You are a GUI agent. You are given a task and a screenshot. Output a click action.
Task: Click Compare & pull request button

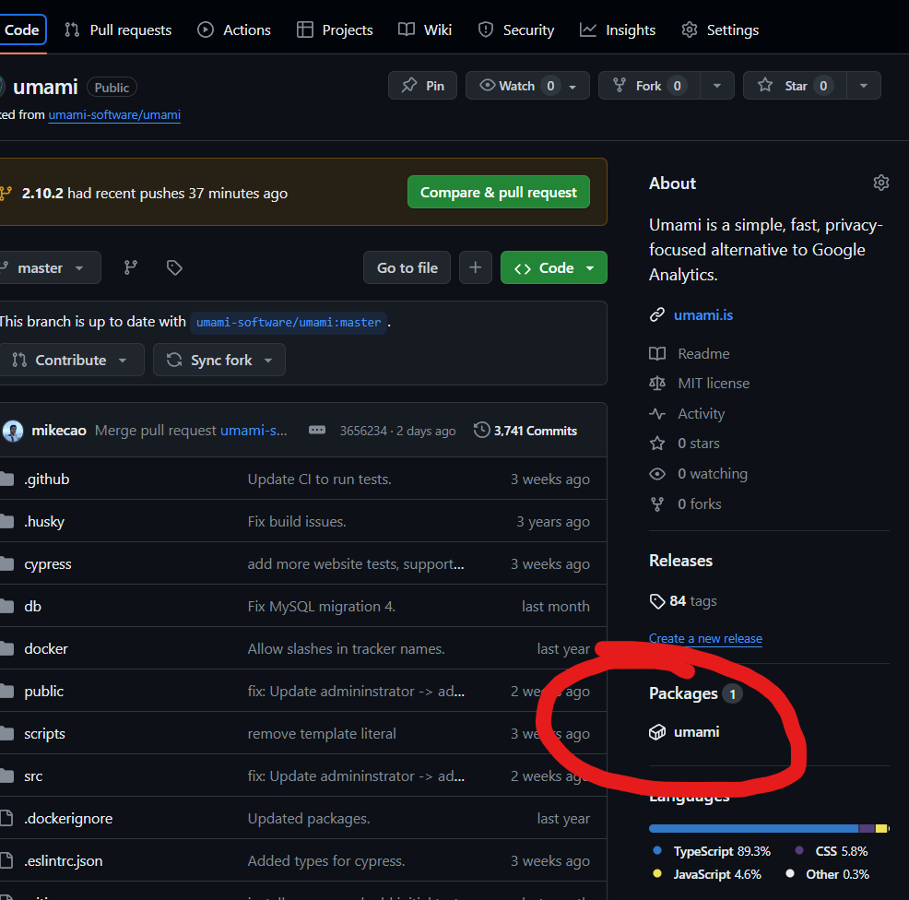pyautogui.click(x=499, y=192)
